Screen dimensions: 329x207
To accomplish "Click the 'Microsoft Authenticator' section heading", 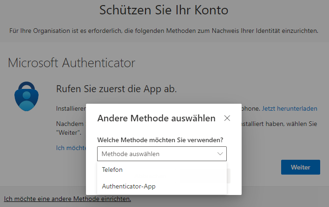I will [72, 62].
